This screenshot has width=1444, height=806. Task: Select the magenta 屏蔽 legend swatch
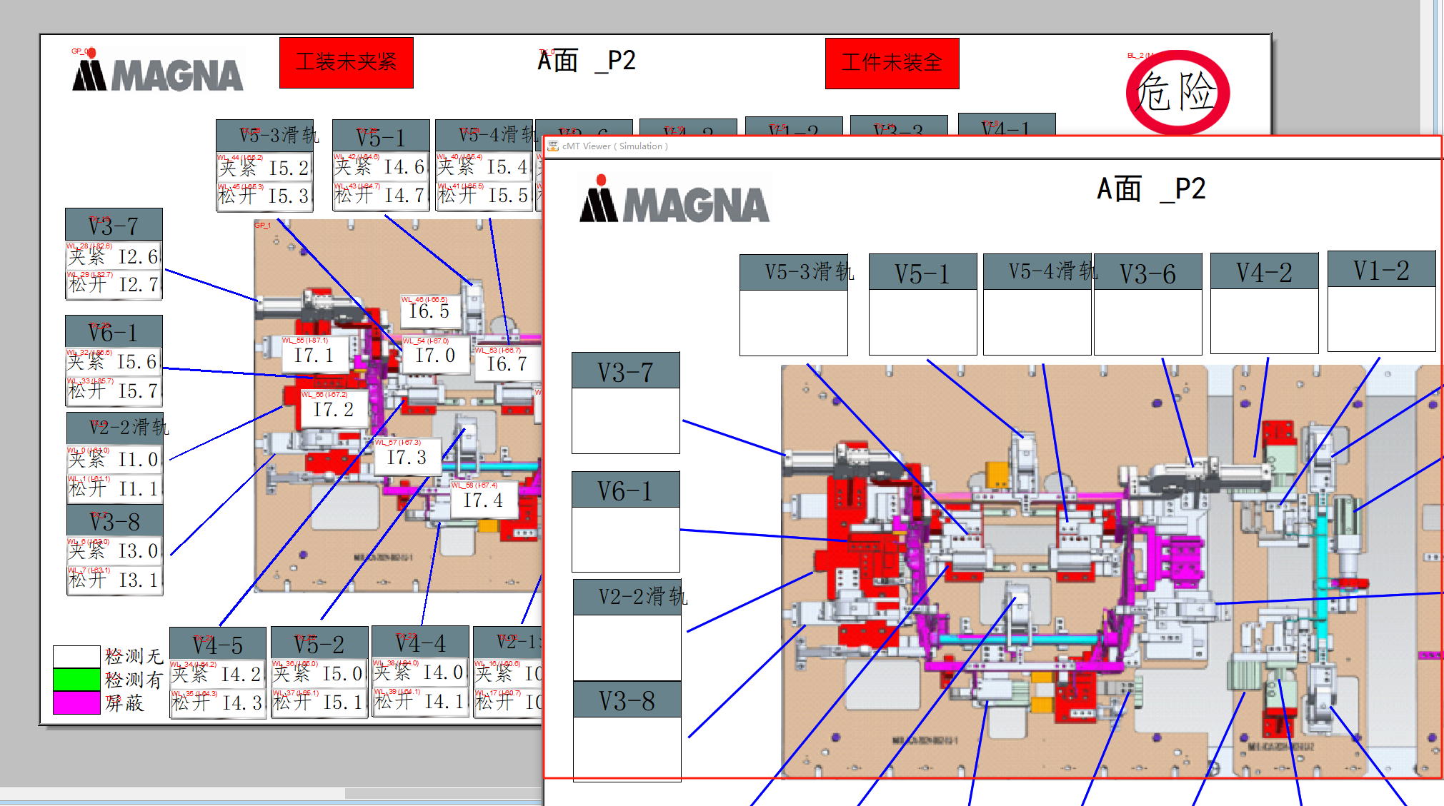tap(76, 702)
